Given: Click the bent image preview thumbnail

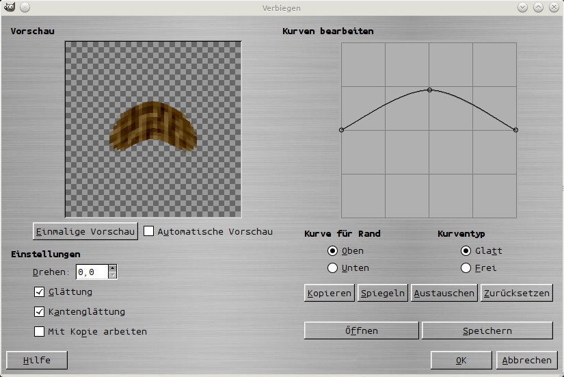Looking at the screenshot, I should tap(153, 127).
